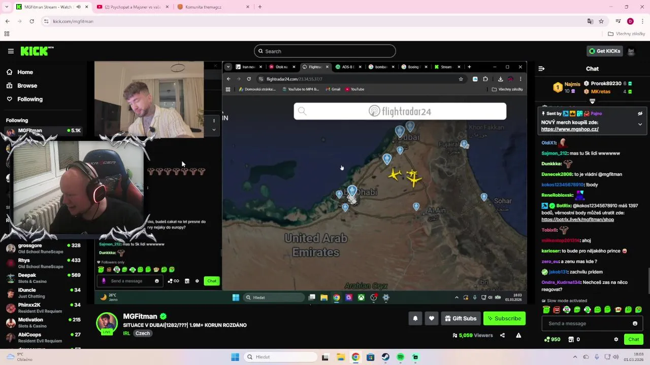Click the Get KICKs button

click(x=604, y=51)
